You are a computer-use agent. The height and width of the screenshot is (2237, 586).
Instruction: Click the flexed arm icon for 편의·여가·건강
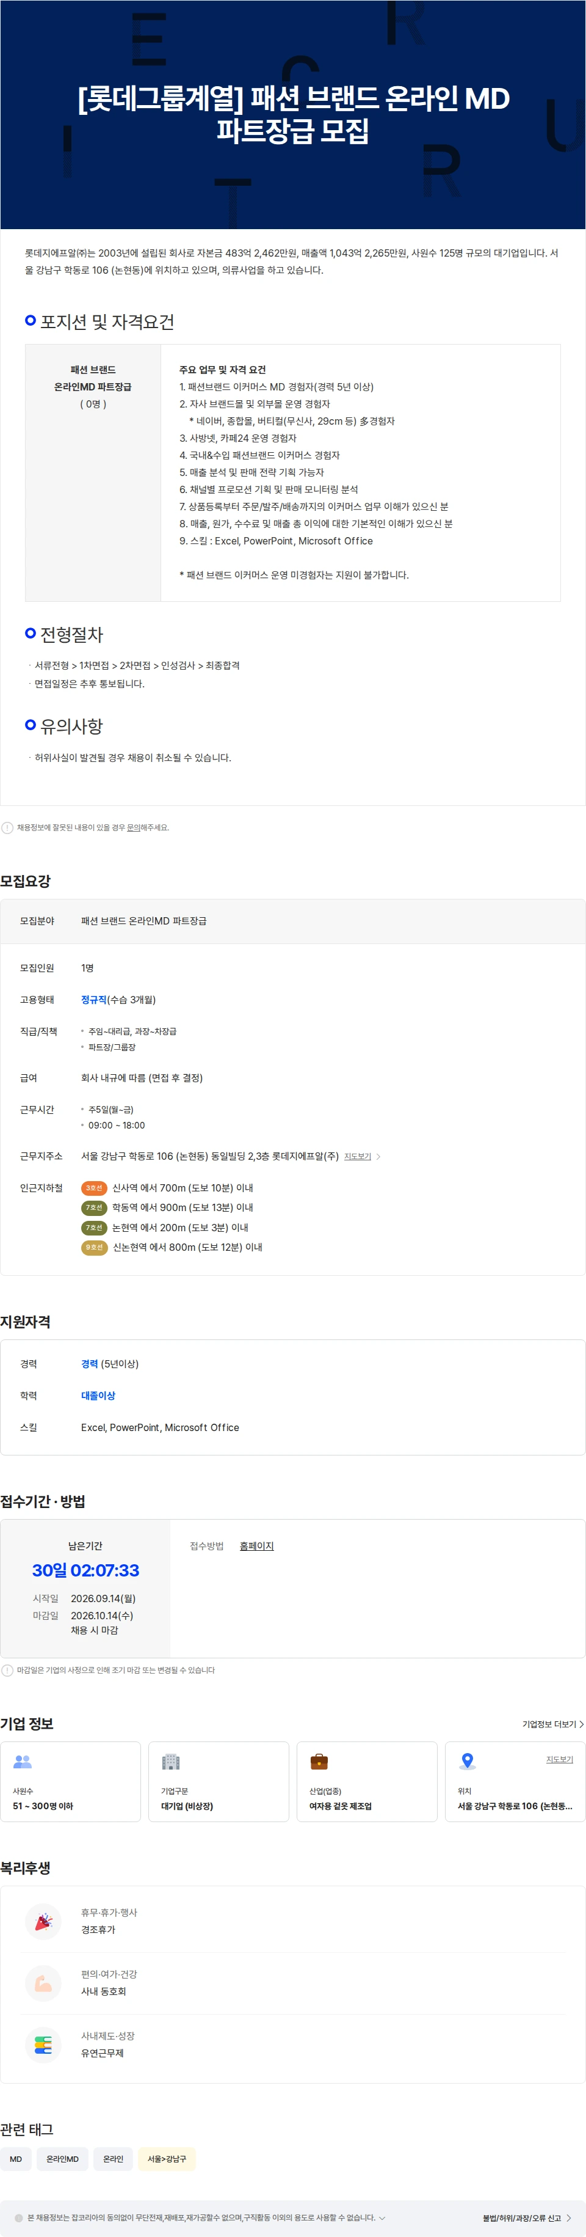(x=43, y=1983)
